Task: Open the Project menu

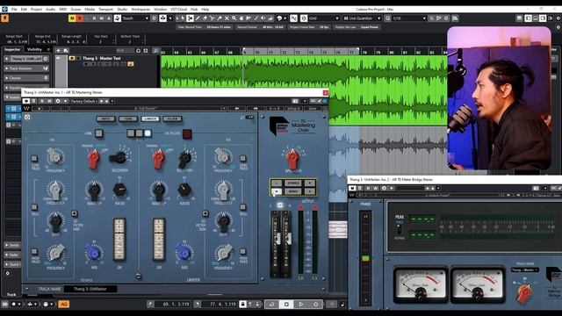Action: tap(36, 10)
